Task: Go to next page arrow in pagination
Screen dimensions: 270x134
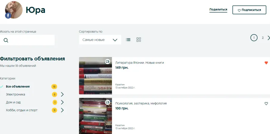Action: click(268, 38)
